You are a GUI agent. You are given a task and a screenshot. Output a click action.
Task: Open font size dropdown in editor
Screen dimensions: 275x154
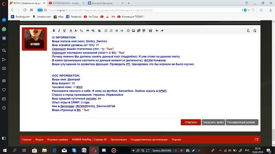point(76,30)
